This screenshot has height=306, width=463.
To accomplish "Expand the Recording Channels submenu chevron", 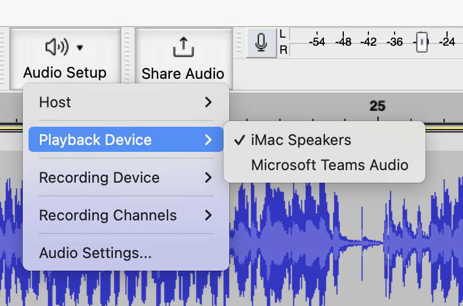I will pyautogui.click(x=209, y=215).
